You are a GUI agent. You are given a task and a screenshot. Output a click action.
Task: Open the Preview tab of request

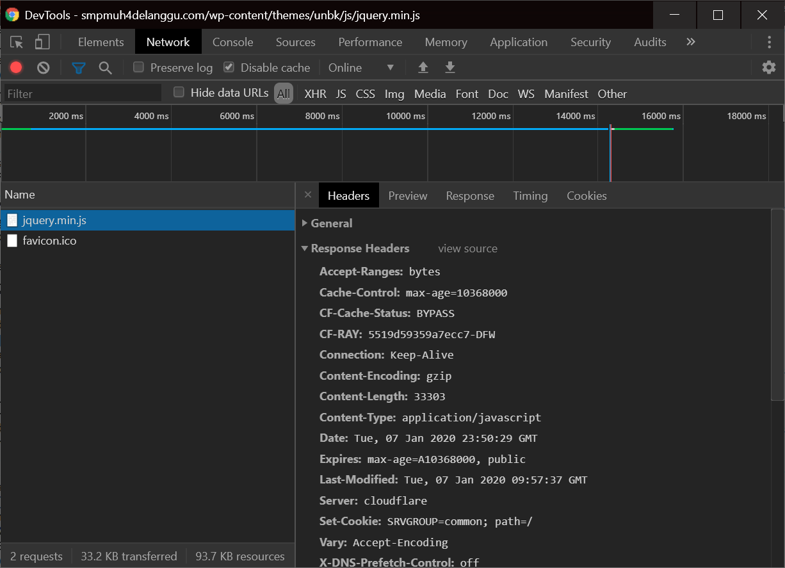(408, 196)
